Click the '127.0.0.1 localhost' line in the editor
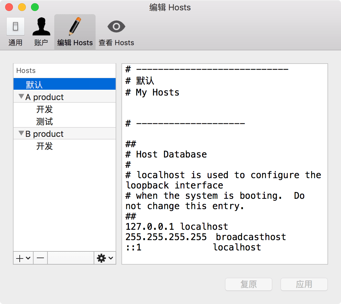This screenshot has height=304, width=341. [x=177, y=227]
